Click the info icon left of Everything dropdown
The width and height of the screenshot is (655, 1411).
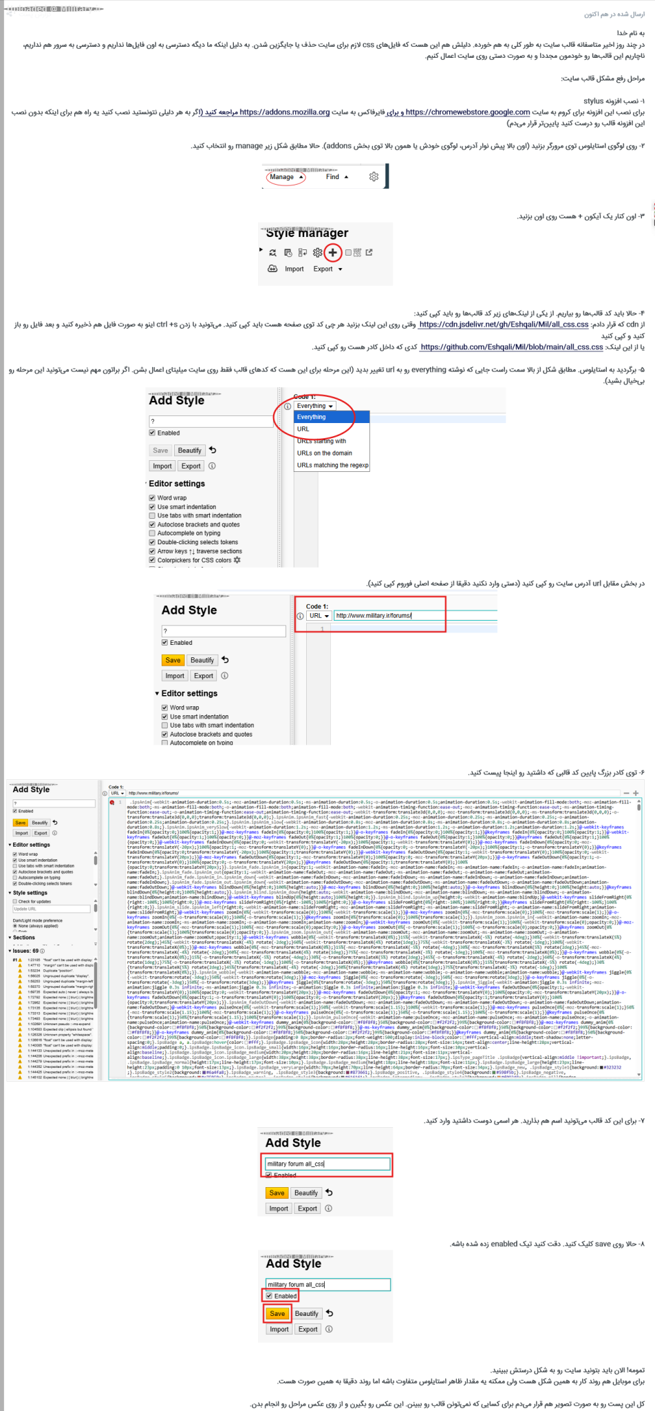(x=288, y=406)
